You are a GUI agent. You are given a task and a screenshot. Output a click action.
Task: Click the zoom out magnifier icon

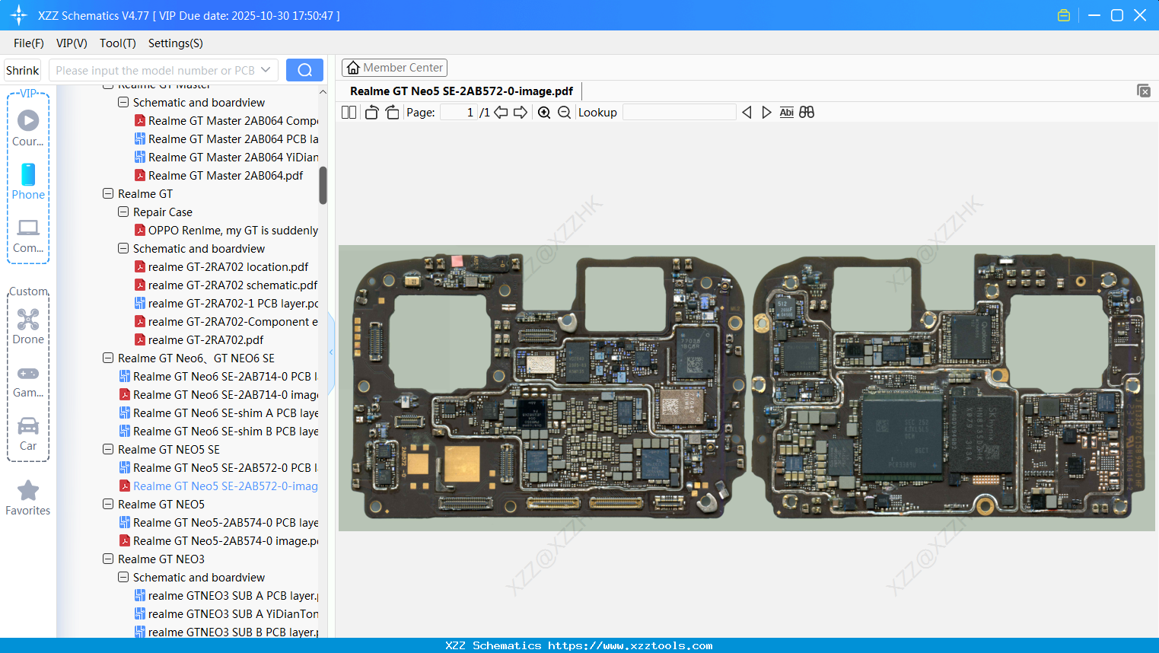pos(564,113)
